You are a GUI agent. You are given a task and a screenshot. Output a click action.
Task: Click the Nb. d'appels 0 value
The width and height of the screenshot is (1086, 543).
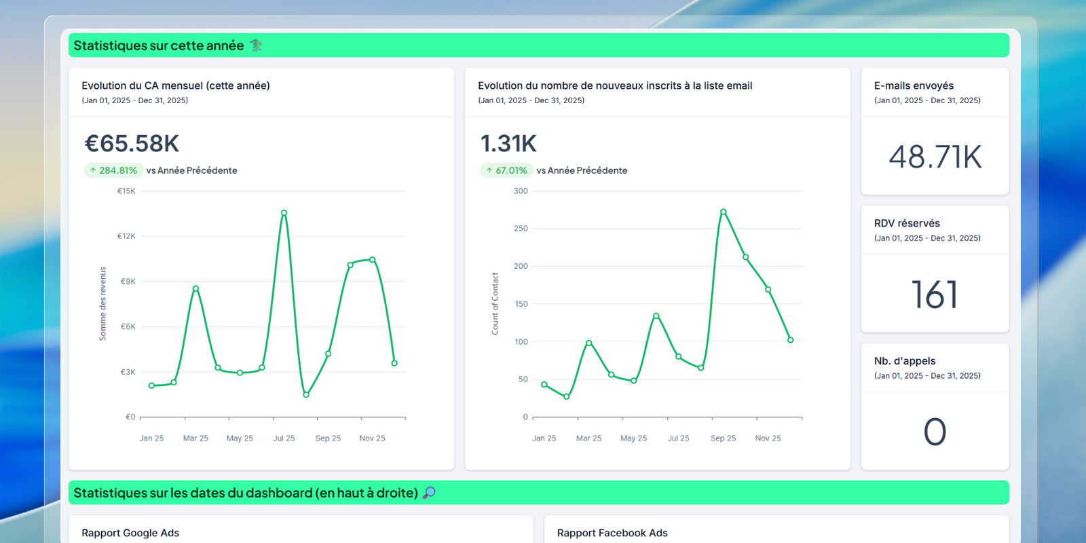click(935, 432)
